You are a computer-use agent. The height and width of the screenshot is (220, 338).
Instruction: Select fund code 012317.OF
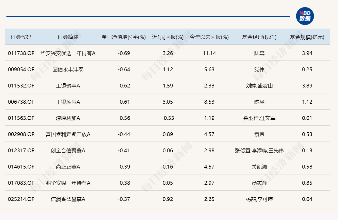tap(21, 151)
